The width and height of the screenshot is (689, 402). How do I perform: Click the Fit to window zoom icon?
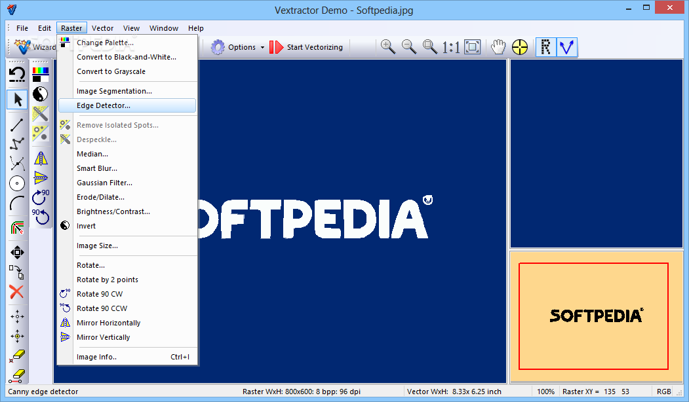click(x=473, y=47)
